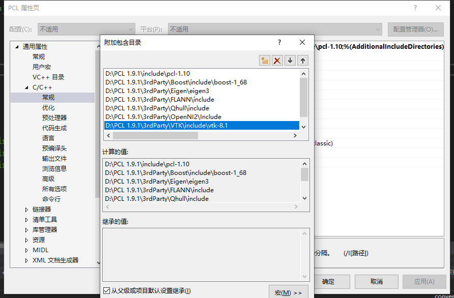Click the new line folder icon
The image size is (454, 298).
click(264, 61)
